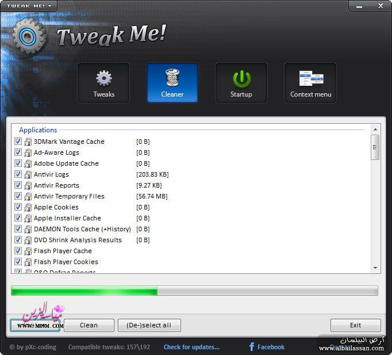Screen dimensions: 392x355
Task: Switch to the Cleaner section
Action: (x=172, y=83)
